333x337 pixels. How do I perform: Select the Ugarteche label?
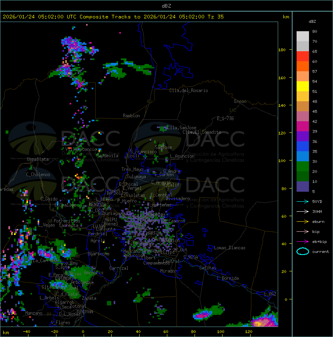tap(99, 254)
